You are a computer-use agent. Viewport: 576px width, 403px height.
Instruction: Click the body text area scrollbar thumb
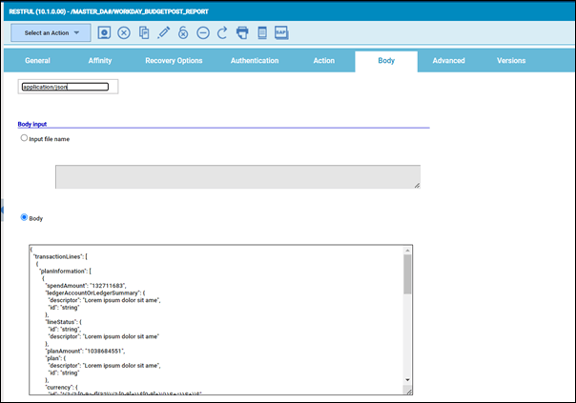tap(407, 273)
